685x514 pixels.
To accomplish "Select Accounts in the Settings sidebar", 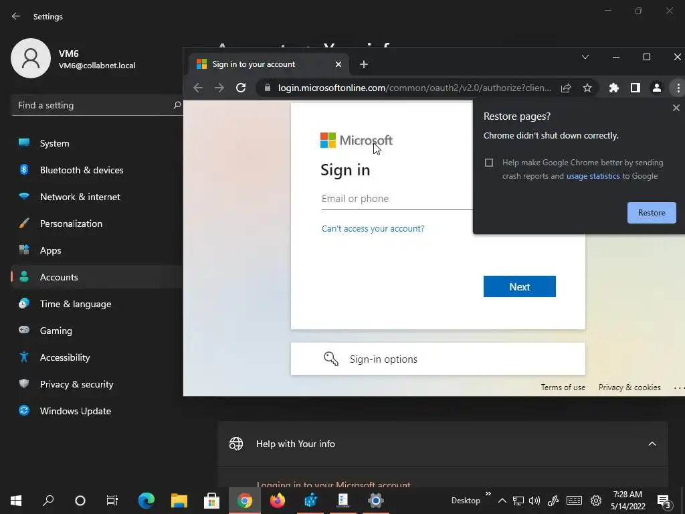I will tap(96, 277).
